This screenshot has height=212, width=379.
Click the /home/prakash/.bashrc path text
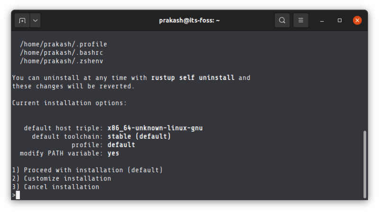click(x=61, y=53)
